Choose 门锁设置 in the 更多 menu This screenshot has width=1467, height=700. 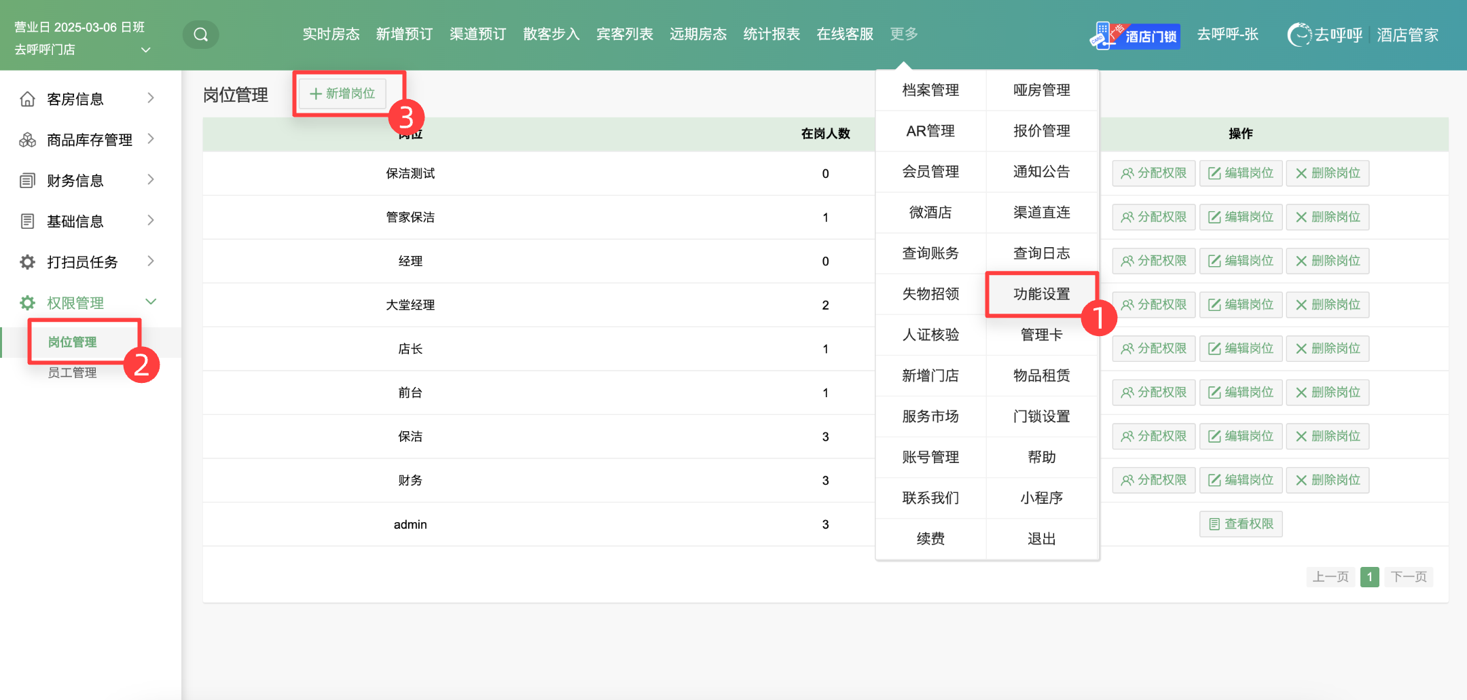(x=1042, y=416)
